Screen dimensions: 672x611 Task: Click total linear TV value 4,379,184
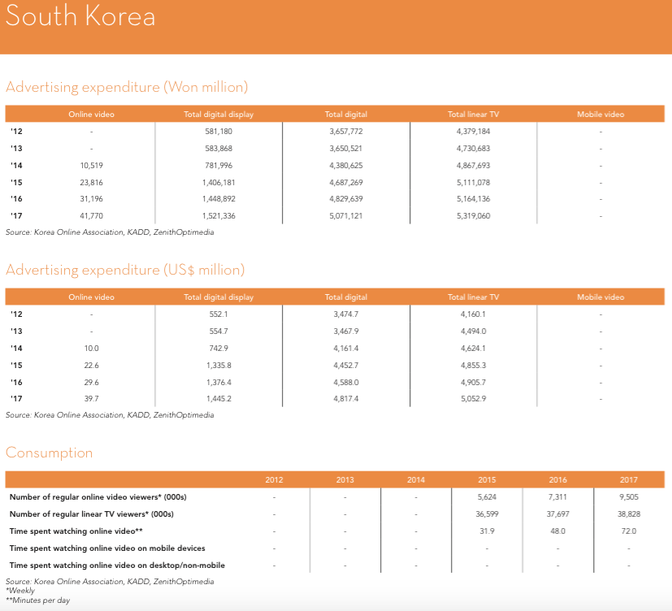(x=473, y=132)
